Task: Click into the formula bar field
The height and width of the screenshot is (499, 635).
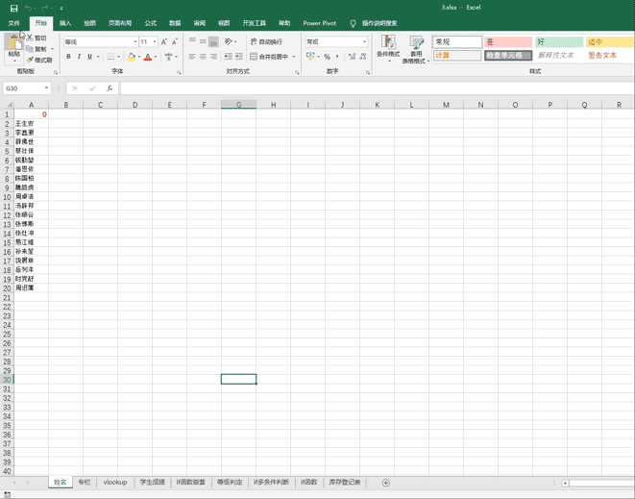Action: point(377,87)
